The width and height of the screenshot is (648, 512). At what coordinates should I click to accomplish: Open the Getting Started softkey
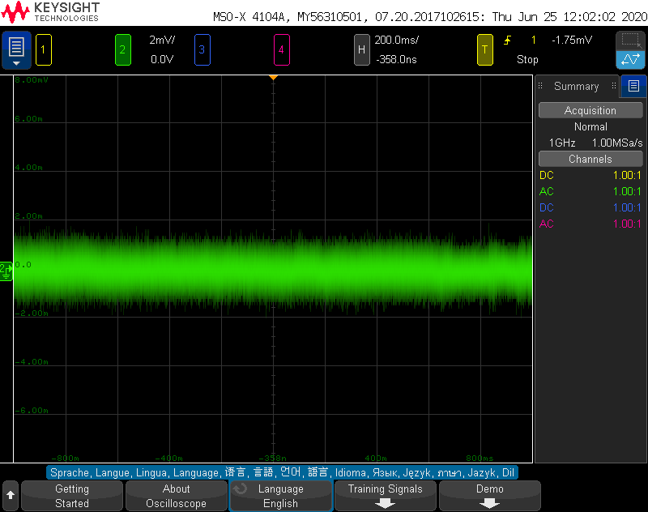coord(72,496)
